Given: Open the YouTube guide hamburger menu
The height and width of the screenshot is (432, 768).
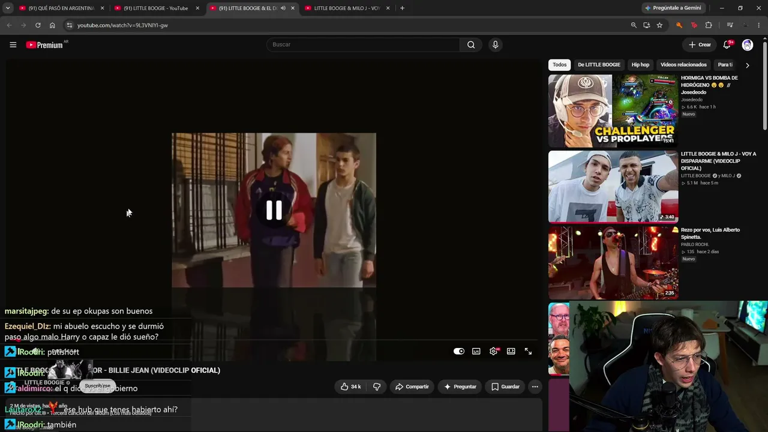Looking at the screenshot, I should tap(13, 44).
